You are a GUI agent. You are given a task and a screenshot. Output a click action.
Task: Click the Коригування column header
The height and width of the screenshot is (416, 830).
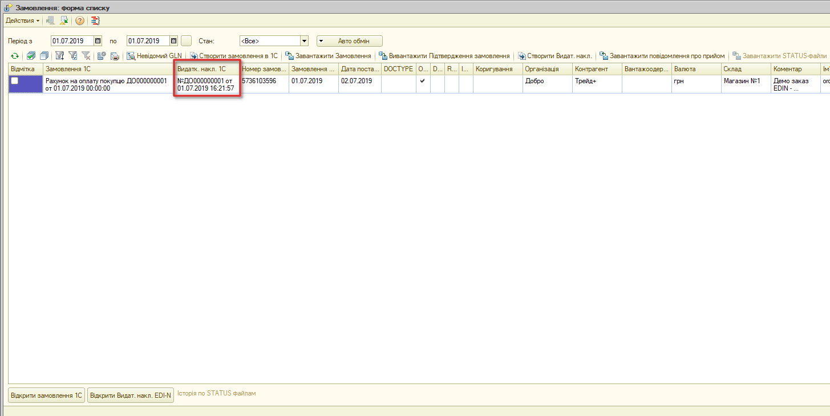pos(498,69)
